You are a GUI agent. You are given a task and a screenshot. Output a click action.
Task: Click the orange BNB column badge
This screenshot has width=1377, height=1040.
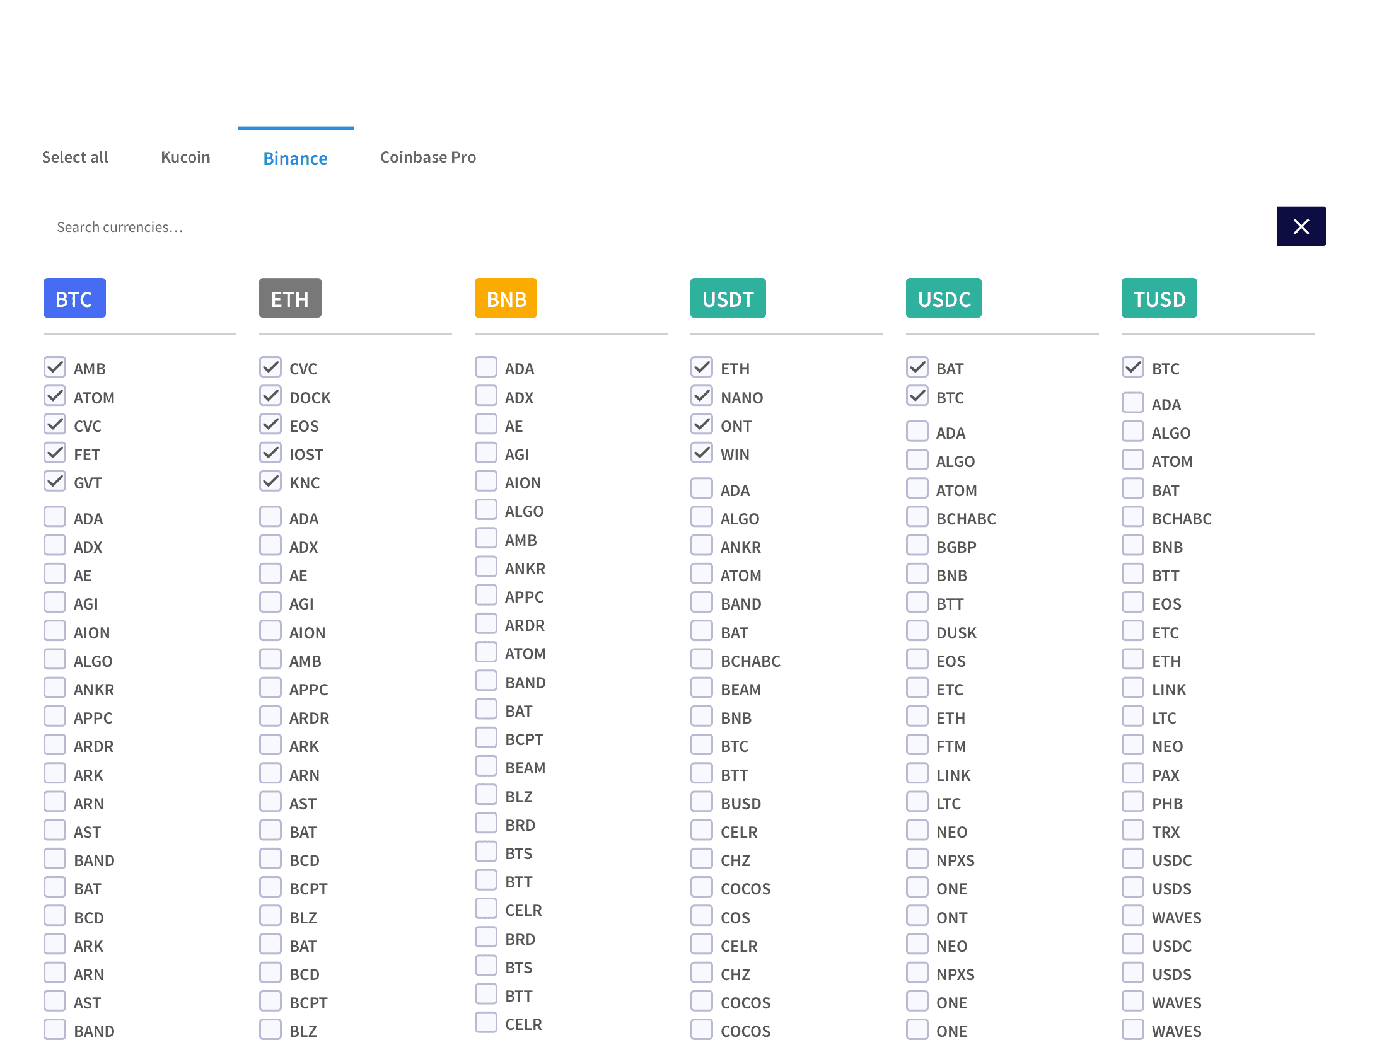[506, 298]
